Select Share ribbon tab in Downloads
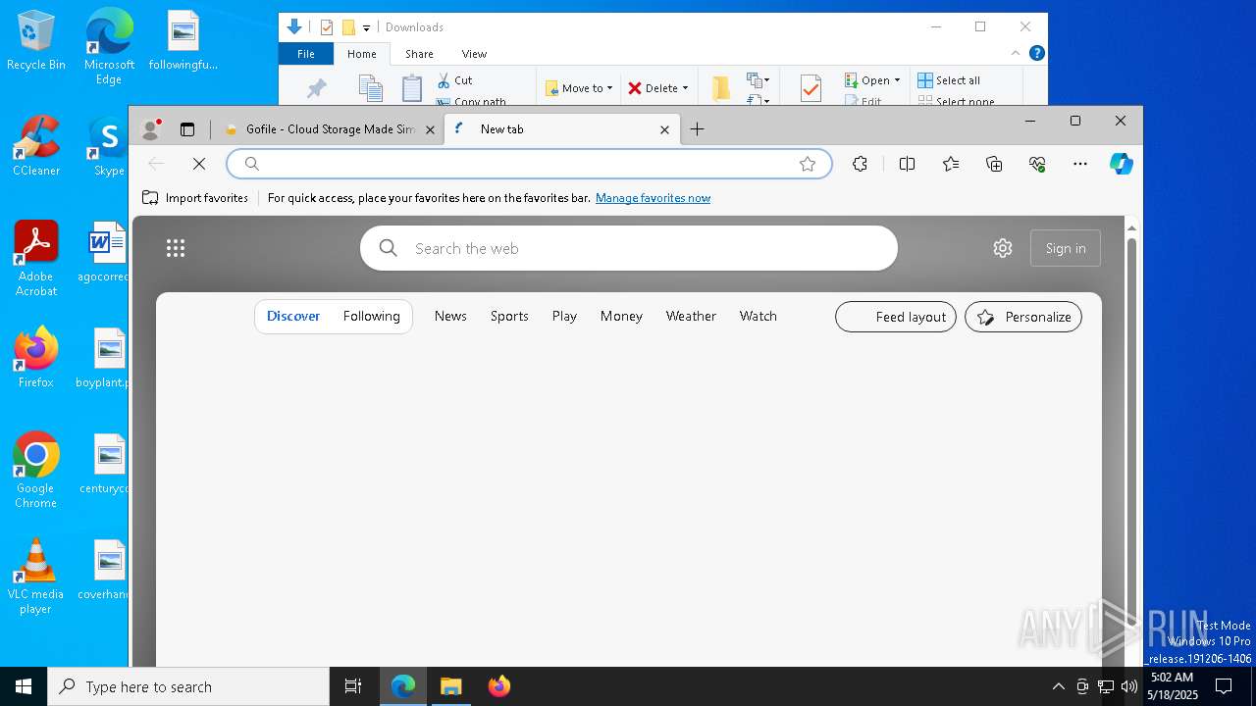The image size is (1256, 706). pos(419,54)
